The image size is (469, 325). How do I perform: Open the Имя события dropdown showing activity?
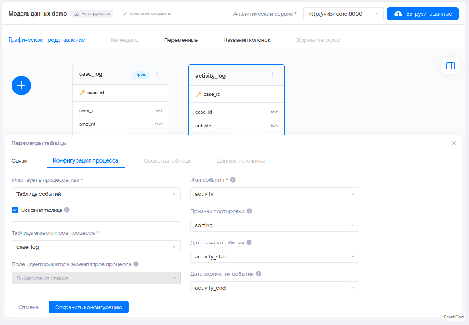(x=275, y=194)
